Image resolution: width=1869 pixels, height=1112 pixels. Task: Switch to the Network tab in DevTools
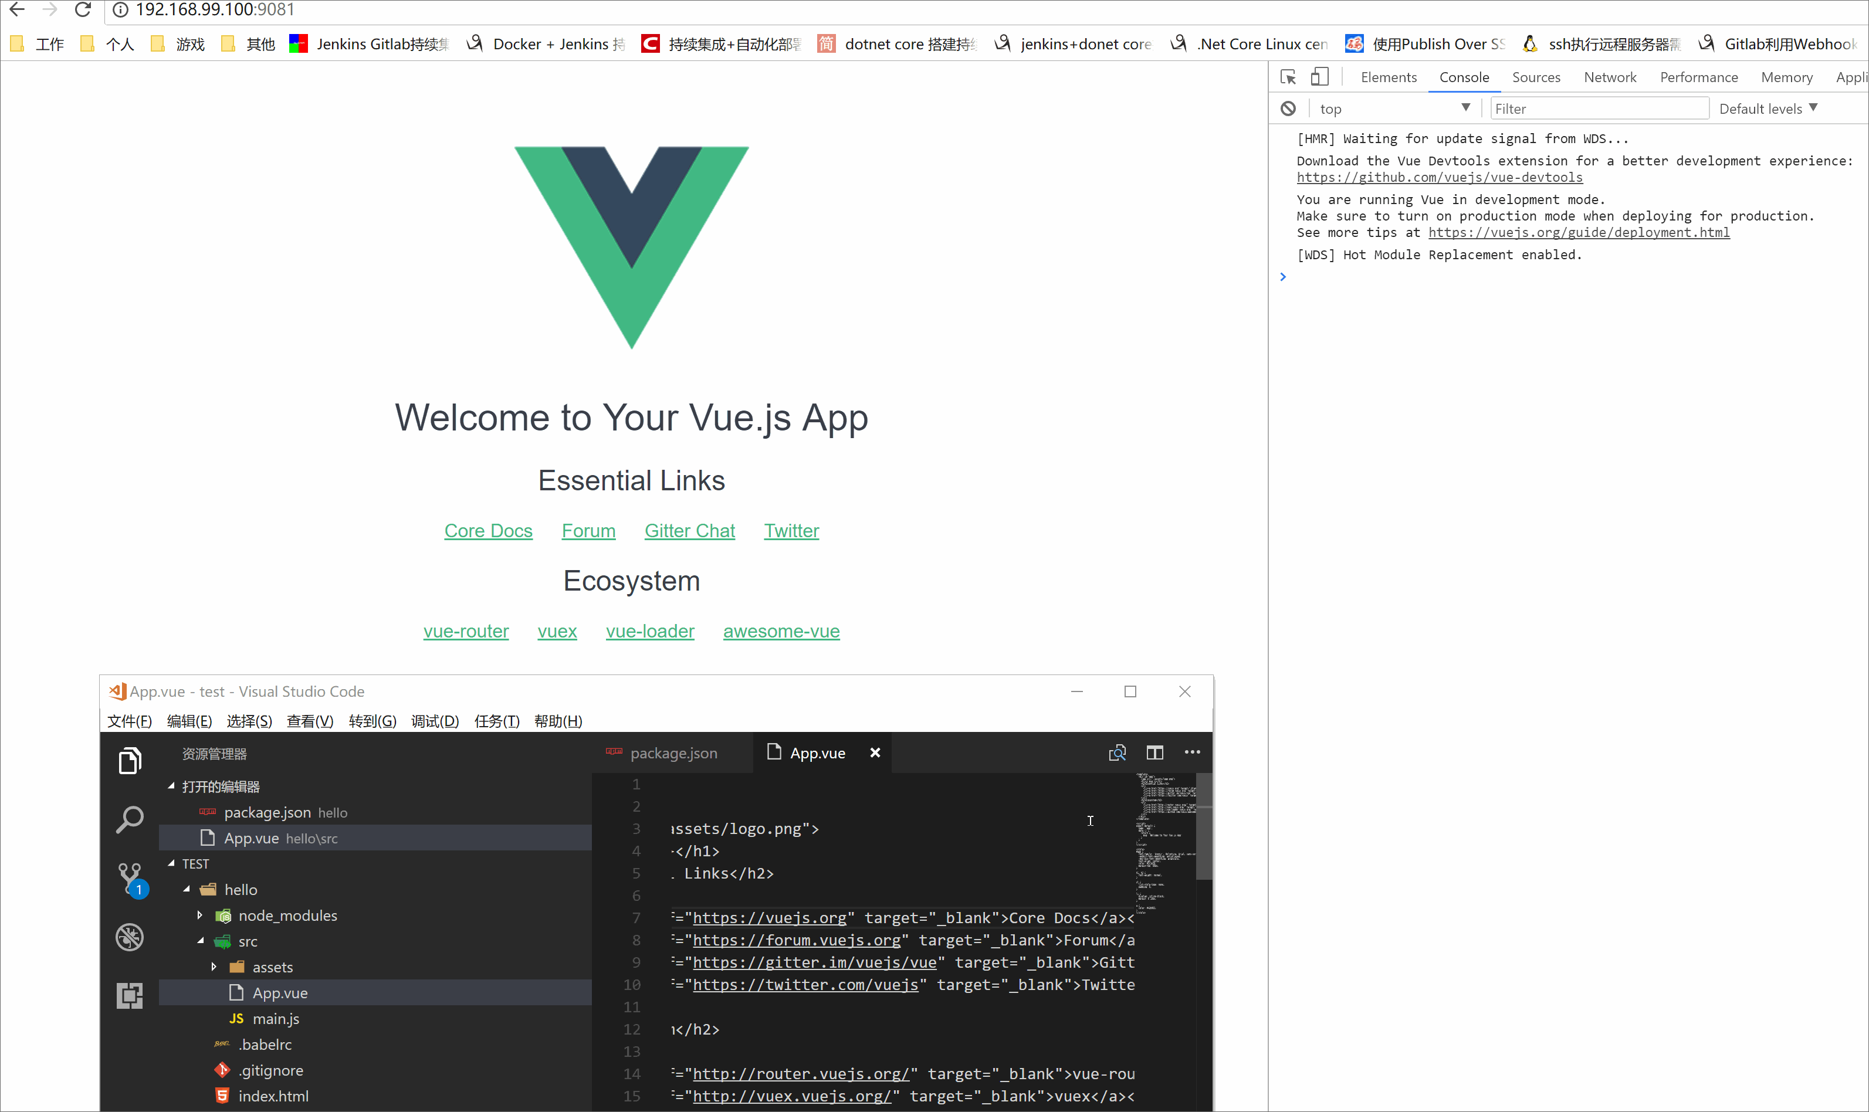(1609, 77)
